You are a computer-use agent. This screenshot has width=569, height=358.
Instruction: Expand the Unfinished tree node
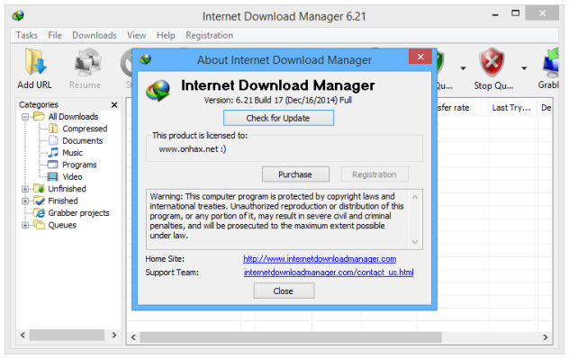coord(25,189)
